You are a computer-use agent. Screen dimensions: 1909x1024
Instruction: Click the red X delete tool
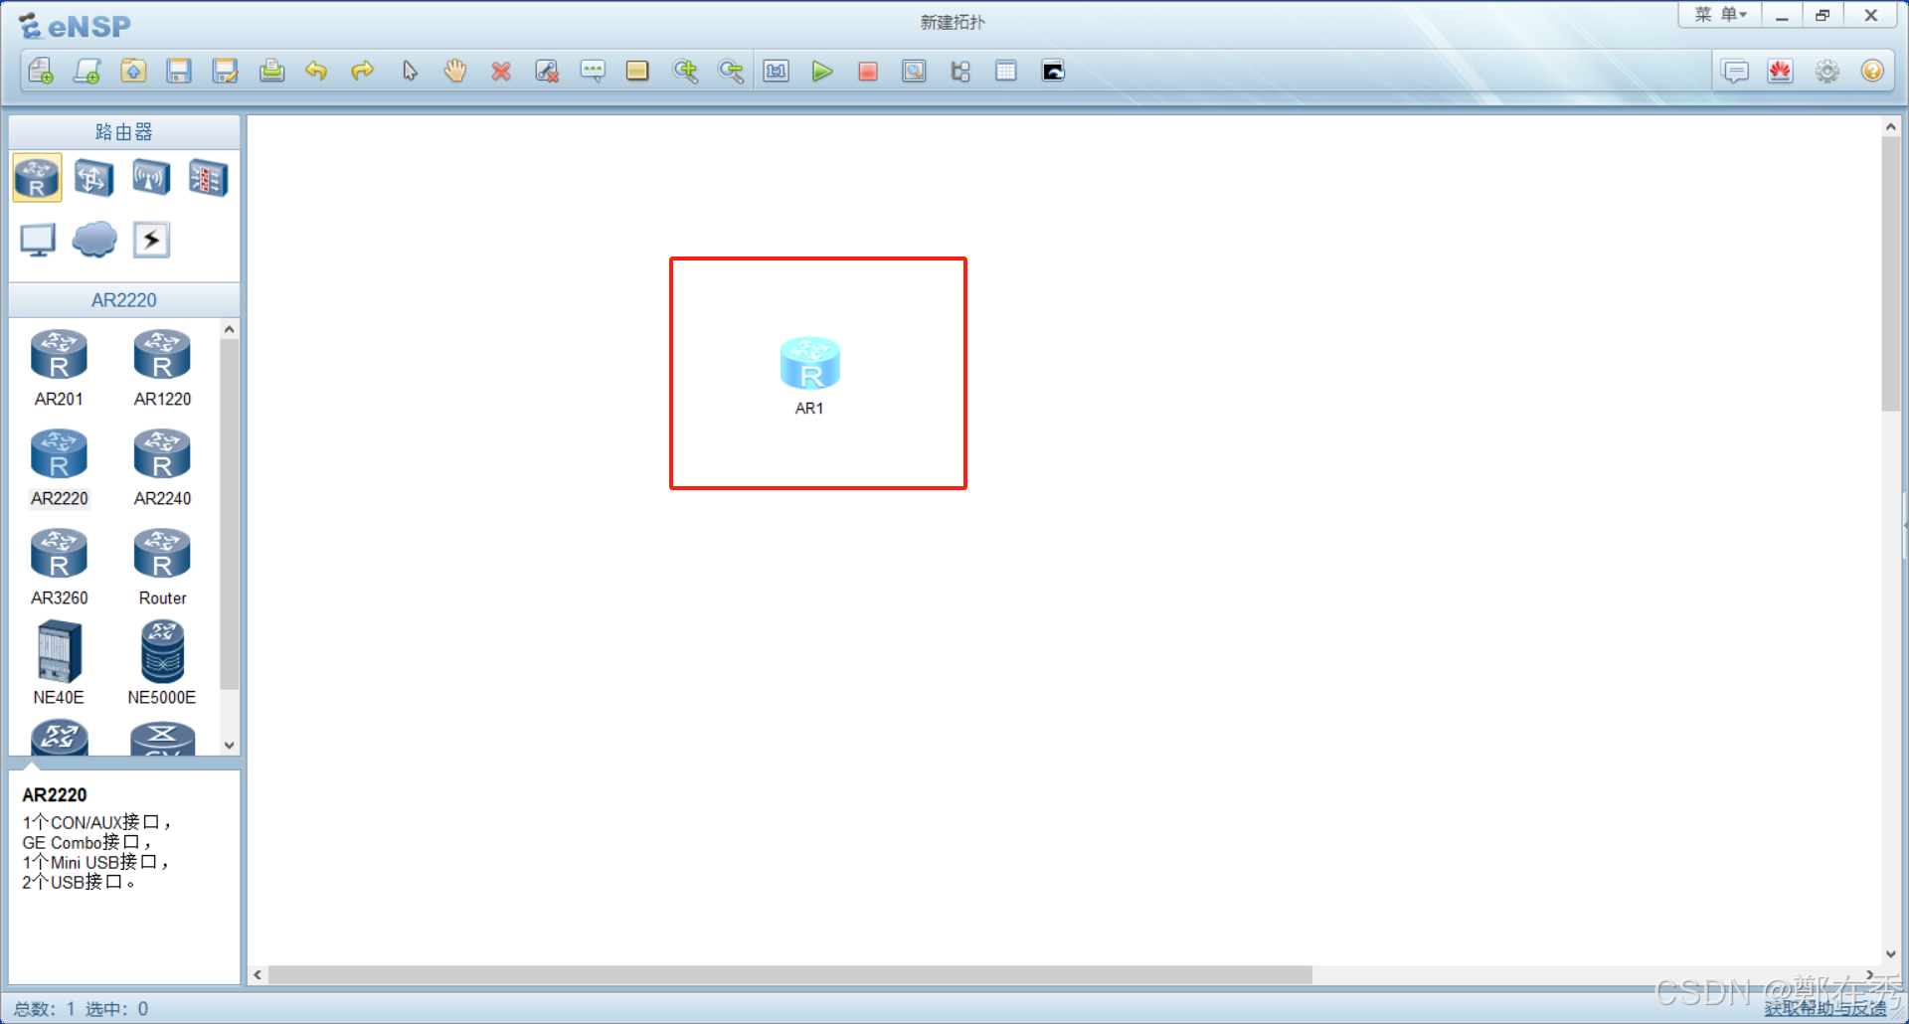(x=501, y=71)
